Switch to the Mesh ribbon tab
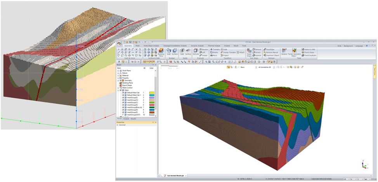This screenshot has width=378, height=182. click(x=137, y=45)
